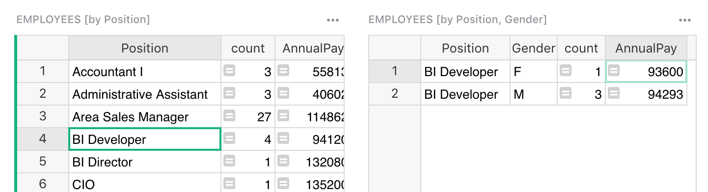Click the Area Sales Manager cell
This screenshot has width=708, height=192.
[145, 117]
